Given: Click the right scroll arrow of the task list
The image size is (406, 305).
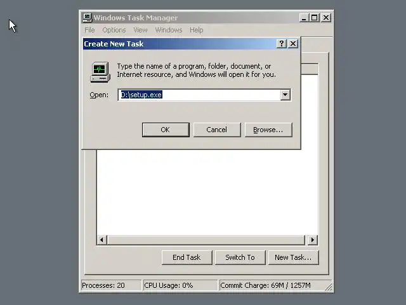Looking at the screenshot, I should click(x=313, y=240).
